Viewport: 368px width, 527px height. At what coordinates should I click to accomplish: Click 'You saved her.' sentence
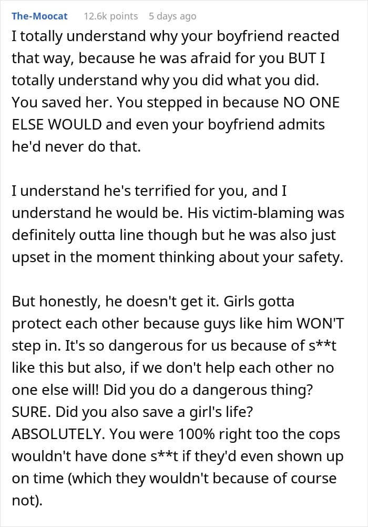point(62,102)
